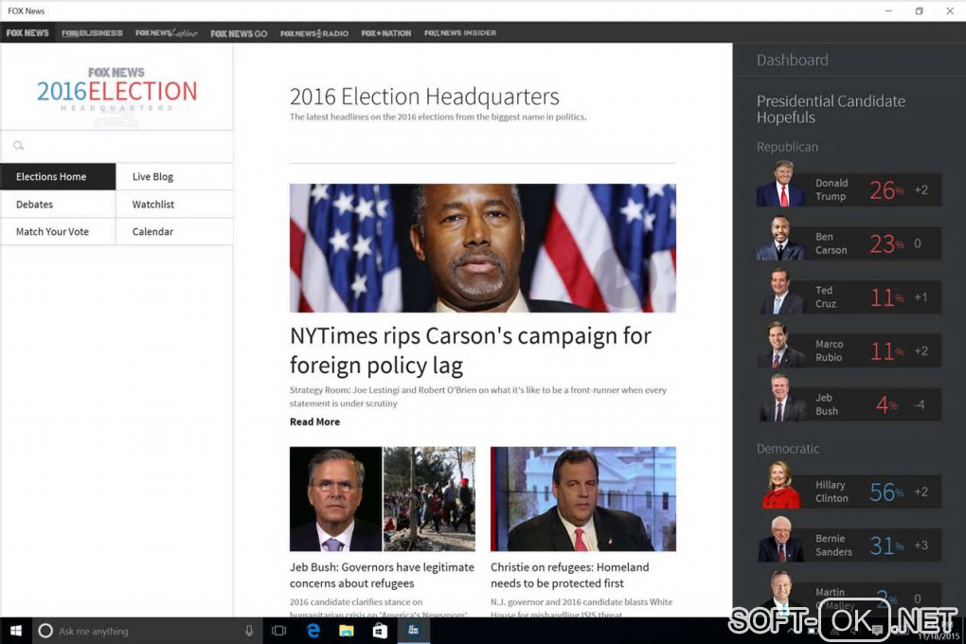Select the Jeb Bush 4% row
Image resolution: width=966 pixels, height=644 pixels.
pyautogui.click(x=849, y=404)
